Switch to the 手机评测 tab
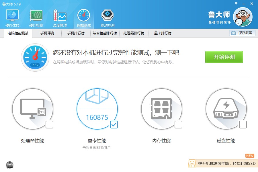Screen dimensions: 258x172 coord(48,33)
